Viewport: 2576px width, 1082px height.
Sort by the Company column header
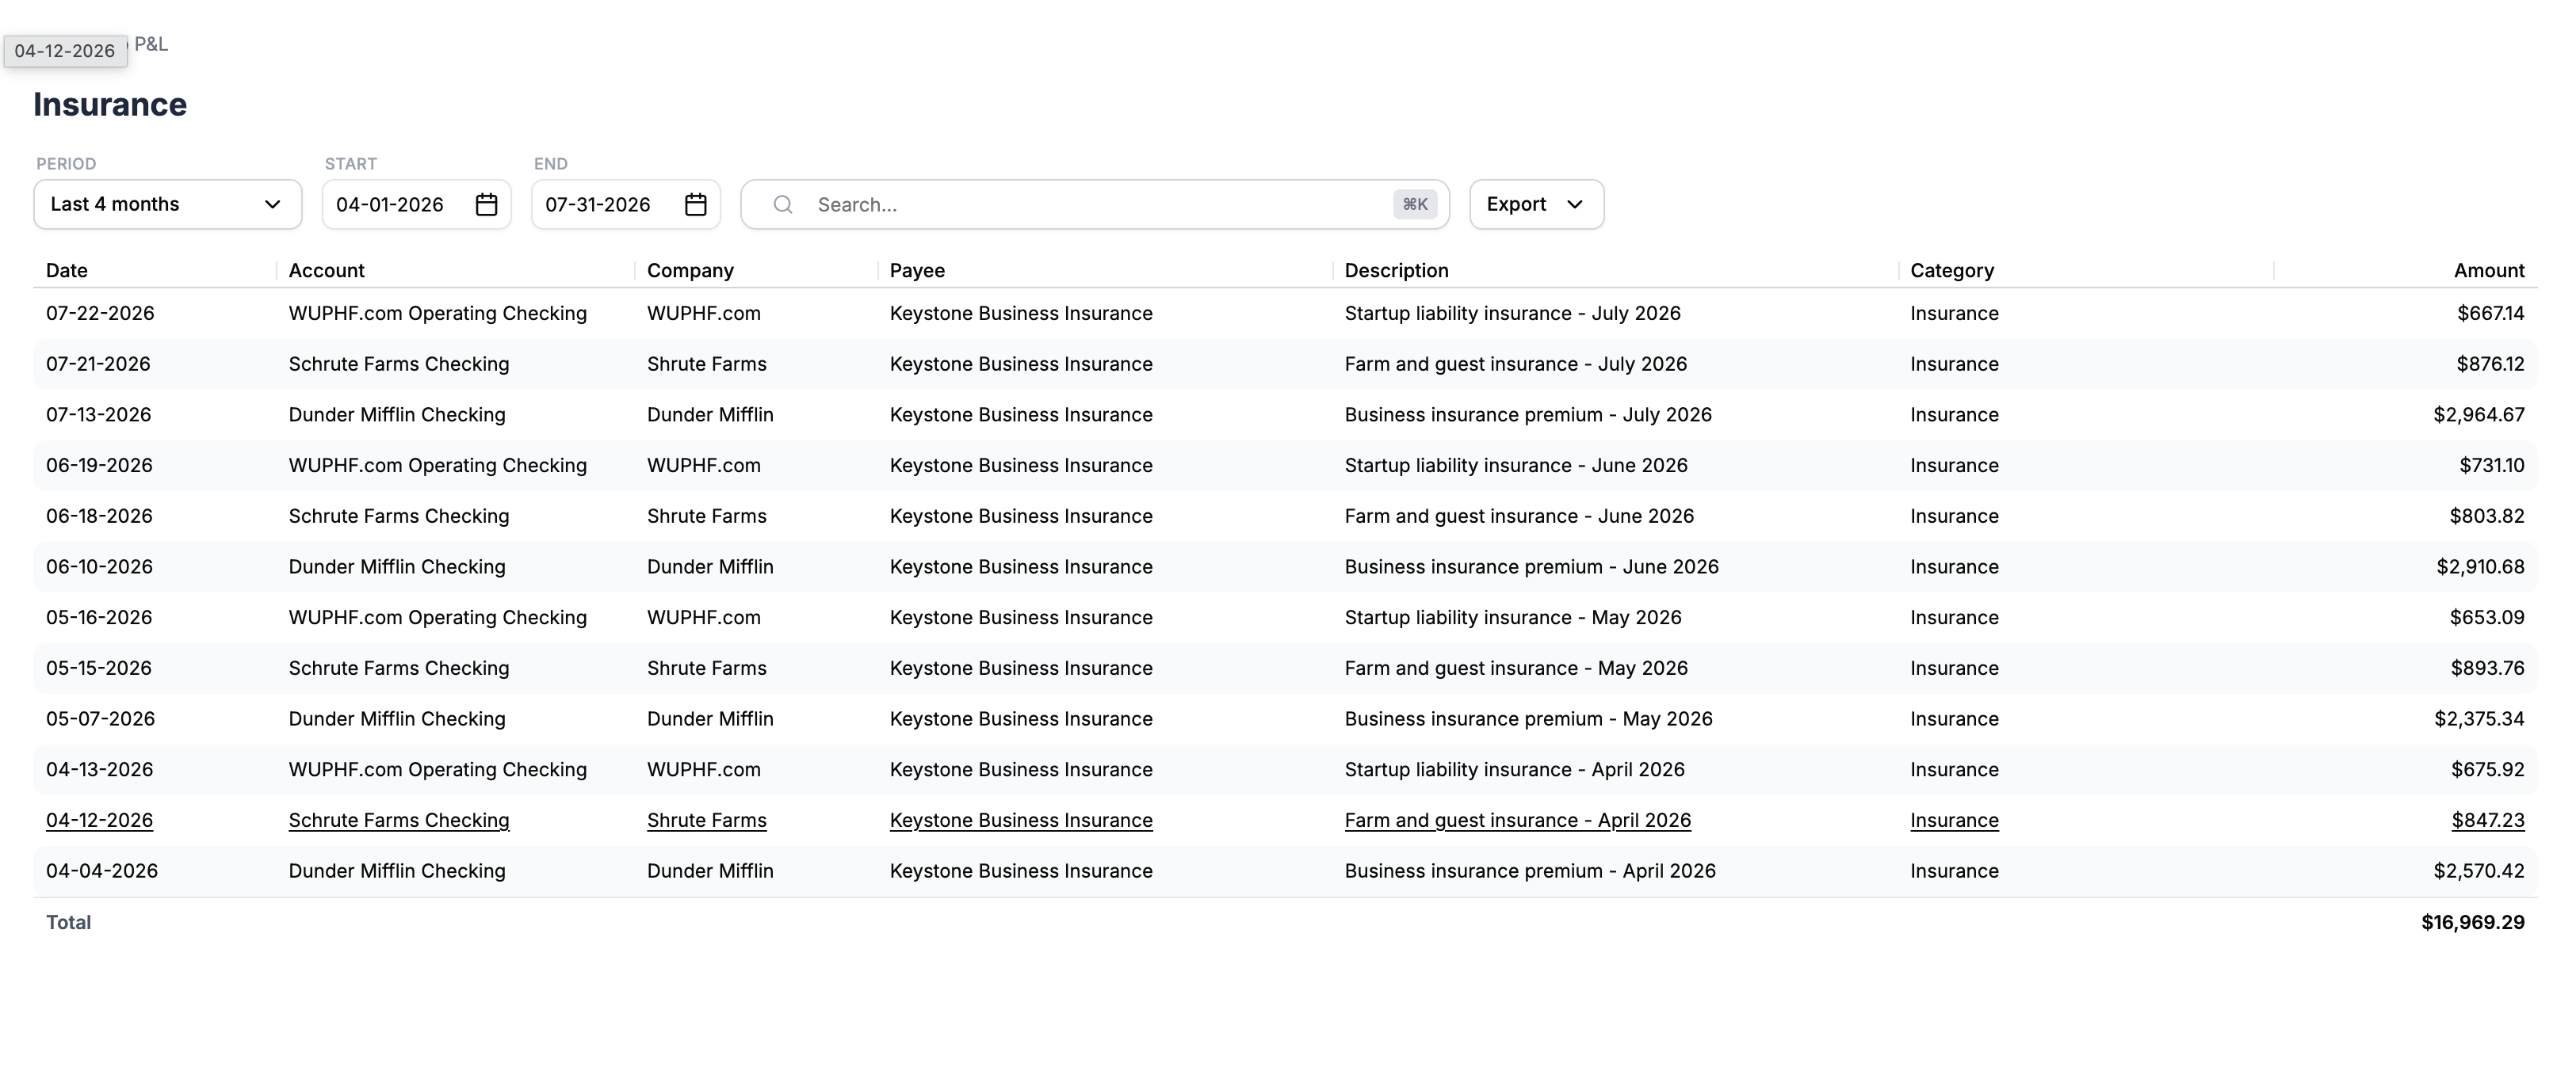pos(690,271)
